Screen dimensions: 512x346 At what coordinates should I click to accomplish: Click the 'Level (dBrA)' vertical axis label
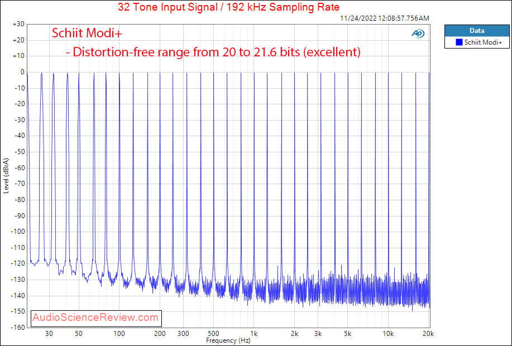click(6, 176)
